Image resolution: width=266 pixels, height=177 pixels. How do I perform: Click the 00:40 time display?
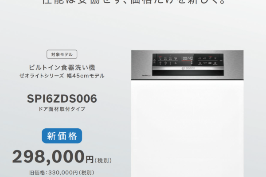click(x=188, y=58)
